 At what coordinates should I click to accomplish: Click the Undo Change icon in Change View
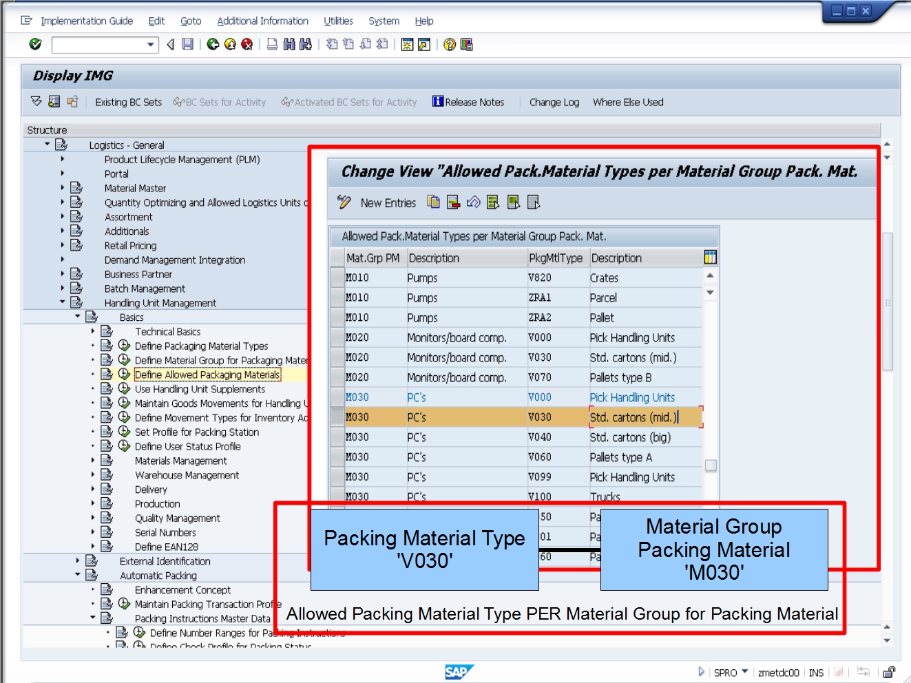pyautogui.click(x=473, y=202)
